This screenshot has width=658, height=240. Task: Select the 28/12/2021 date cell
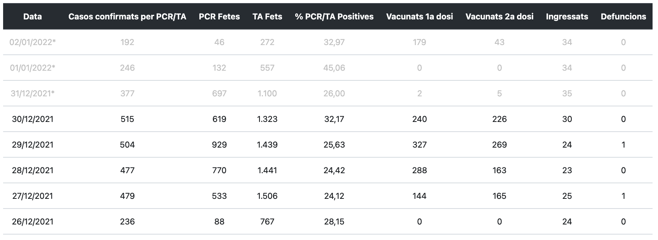[x=33, y=170]
